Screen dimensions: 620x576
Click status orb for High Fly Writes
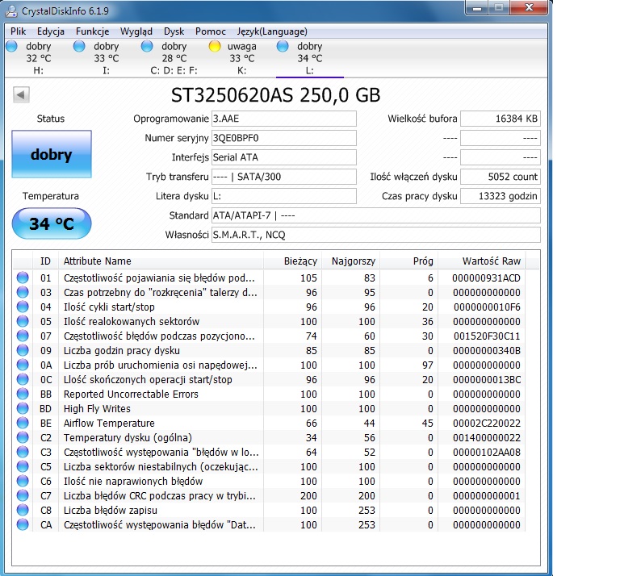click(x=23, y=408)
